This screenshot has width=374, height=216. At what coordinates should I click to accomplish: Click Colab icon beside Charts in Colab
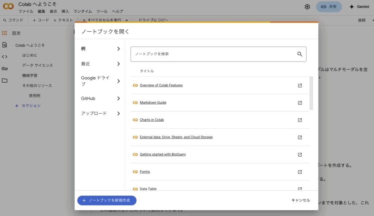pyautogui.click(x=135, y=120)
